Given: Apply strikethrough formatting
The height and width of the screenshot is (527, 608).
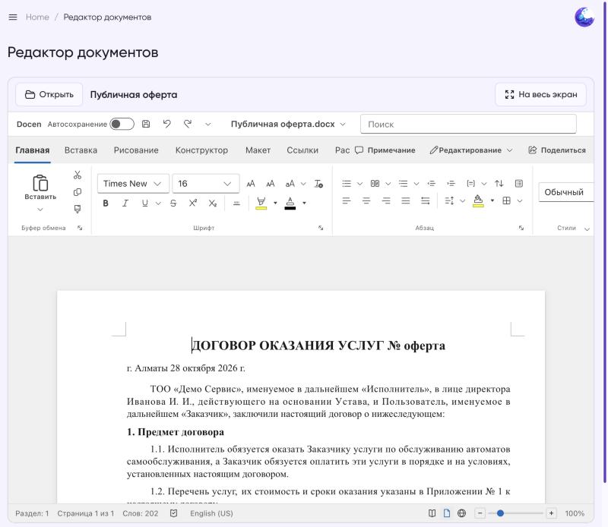Looking at the screenshot, I should tap(173, 203).
